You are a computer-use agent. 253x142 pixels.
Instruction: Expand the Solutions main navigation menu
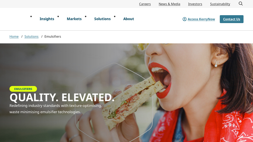102,19
